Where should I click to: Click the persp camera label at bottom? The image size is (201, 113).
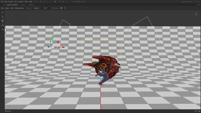click(9, 111)
